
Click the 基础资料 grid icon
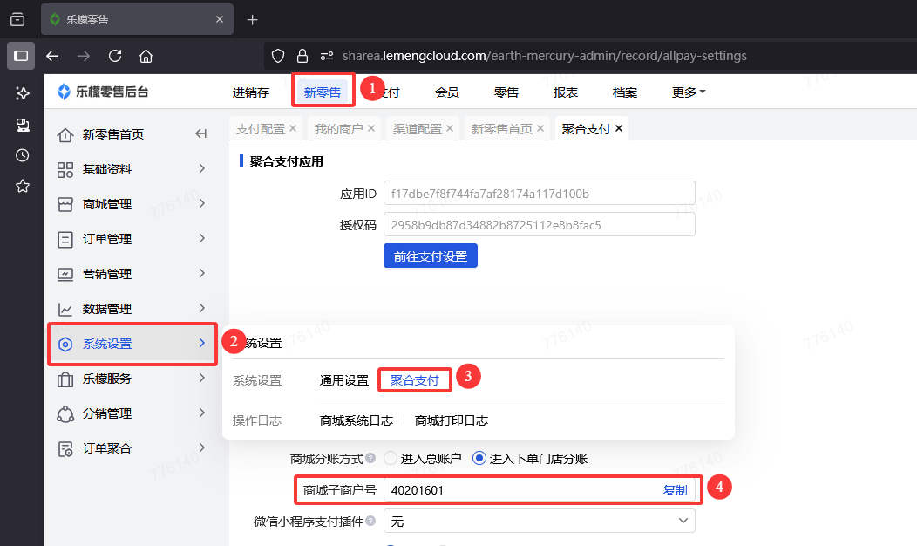(x=65, y=170)
